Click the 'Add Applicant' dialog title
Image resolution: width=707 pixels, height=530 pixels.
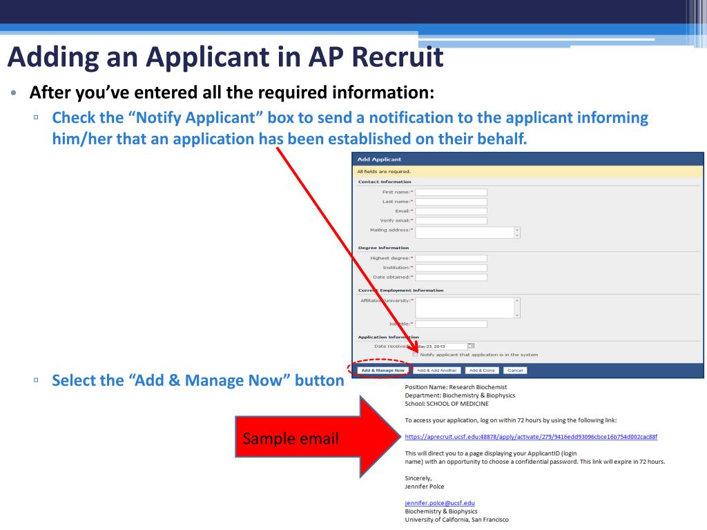tap(379, 159)
